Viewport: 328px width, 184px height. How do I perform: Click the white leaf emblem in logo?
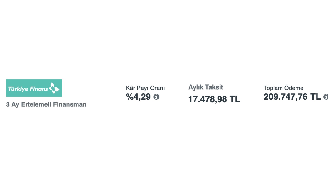tap(54, 88)
